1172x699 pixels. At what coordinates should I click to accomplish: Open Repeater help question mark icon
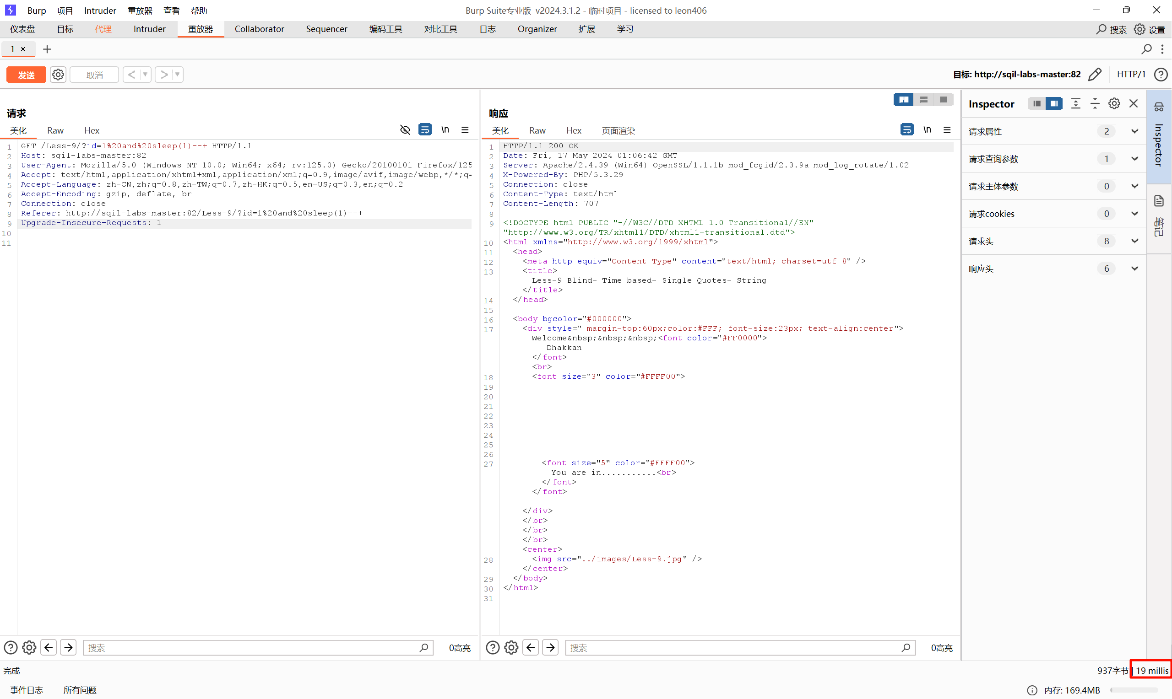coord(1161,75)
